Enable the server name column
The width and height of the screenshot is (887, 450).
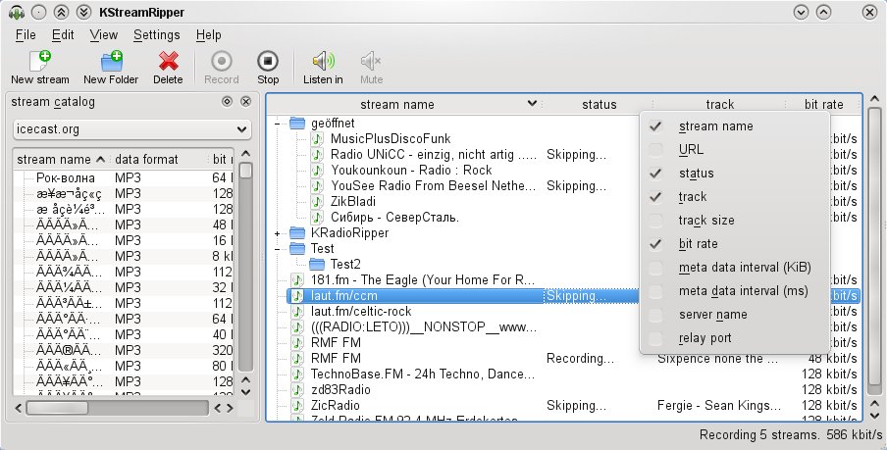tap(655, 315)
